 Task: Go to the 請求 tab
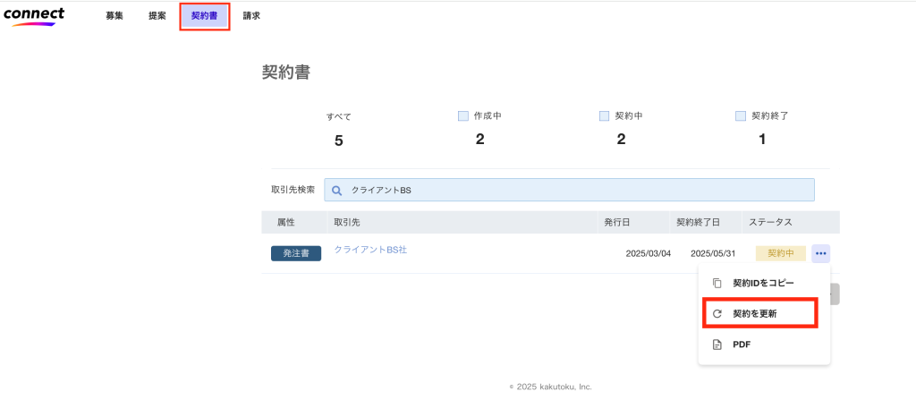tap(251, 16)
